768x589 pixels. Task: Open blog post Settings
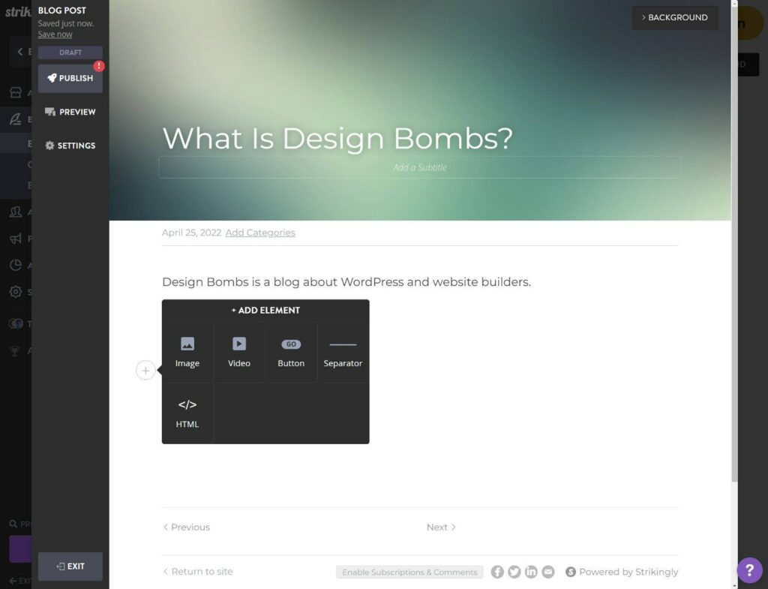pos(70,146)
